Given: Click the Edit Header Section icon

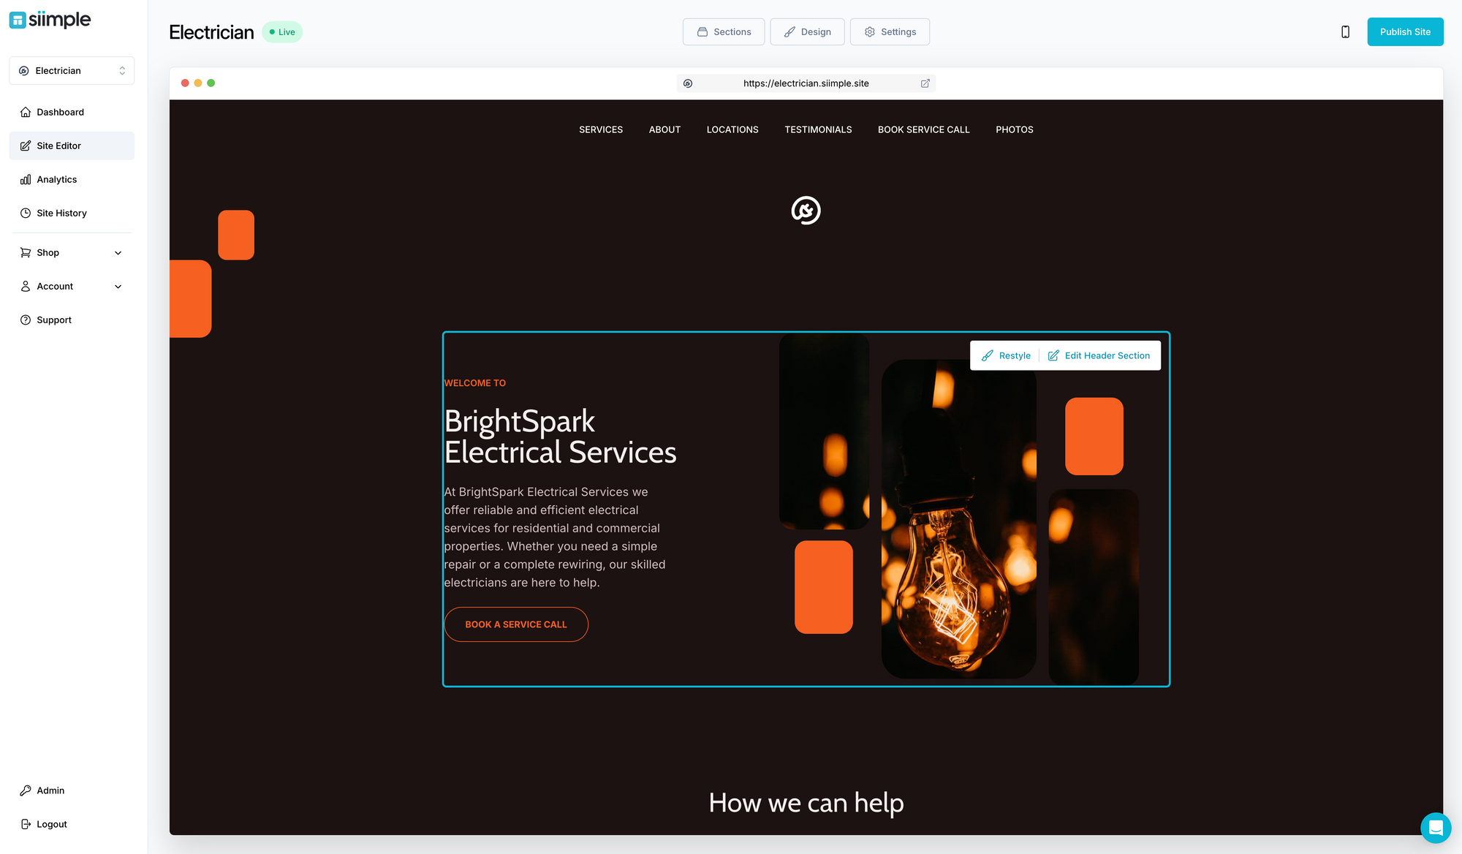Looking at the screenshot, I should [1053, 355].
